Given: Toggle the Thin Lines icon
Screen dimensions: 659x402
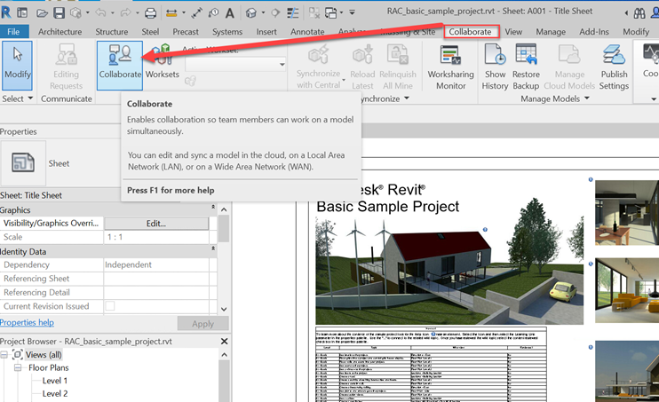Looking at the screenshot, I should pos(293,13).
